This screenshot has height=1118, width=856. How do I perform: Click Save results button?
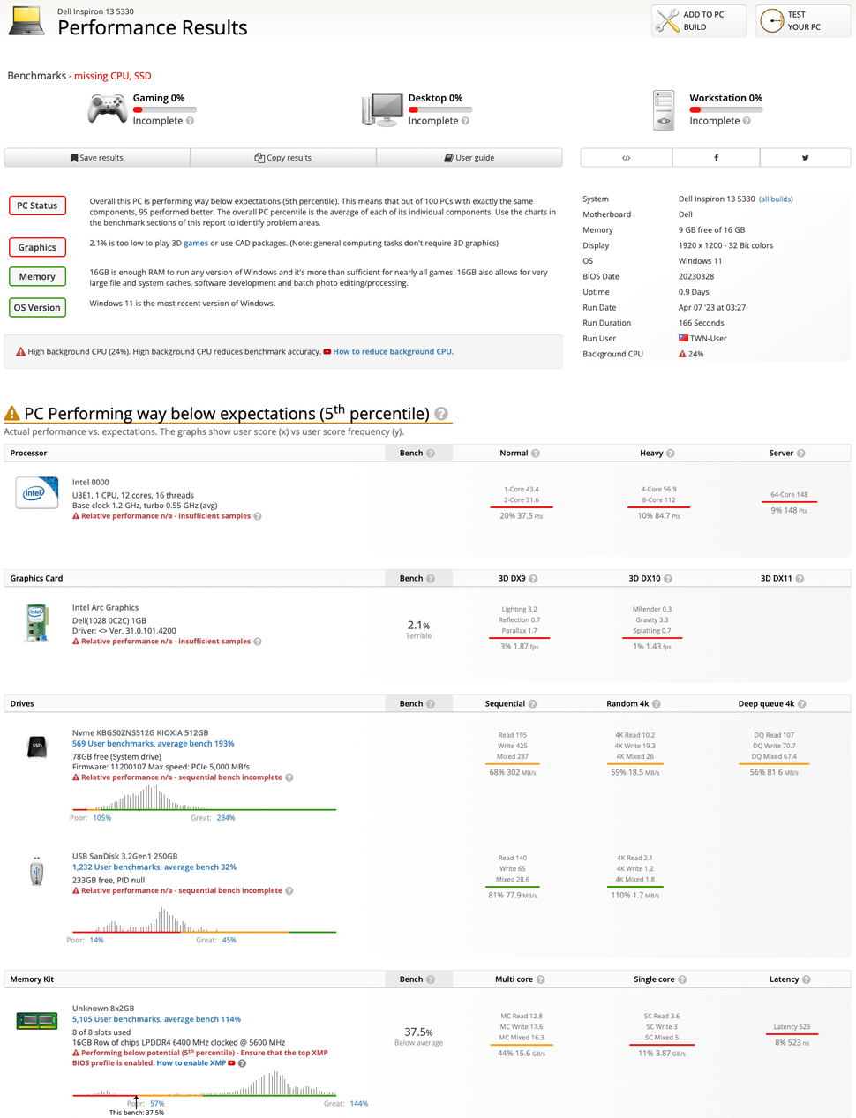coord(97,158)
